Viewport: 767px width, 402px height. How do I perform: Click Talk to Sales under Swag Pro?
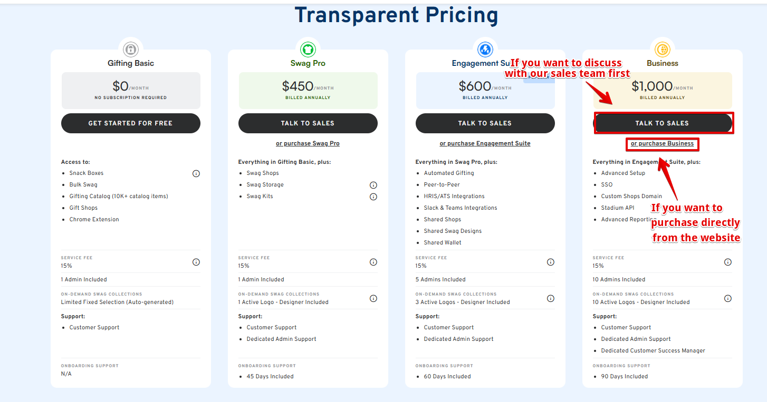308,123
